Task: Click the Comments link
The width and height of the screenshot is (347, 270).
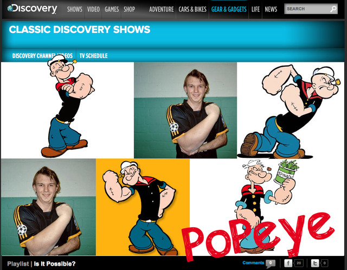Action: point(253,263)
